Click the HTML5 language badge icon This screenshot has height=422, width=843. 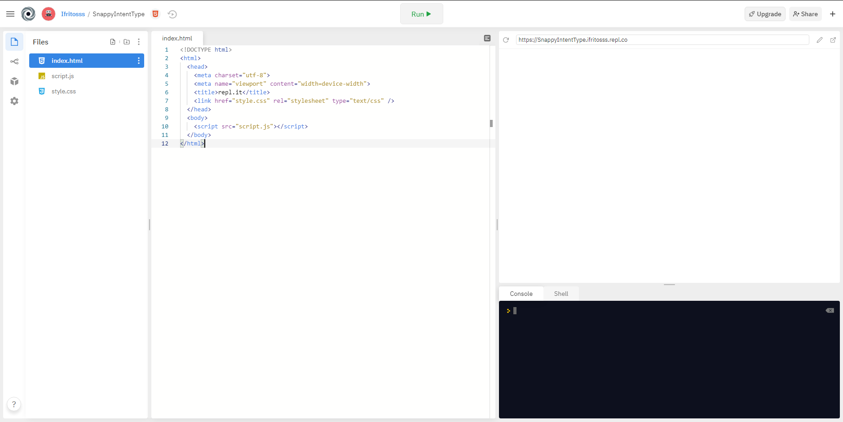[155, 14]
